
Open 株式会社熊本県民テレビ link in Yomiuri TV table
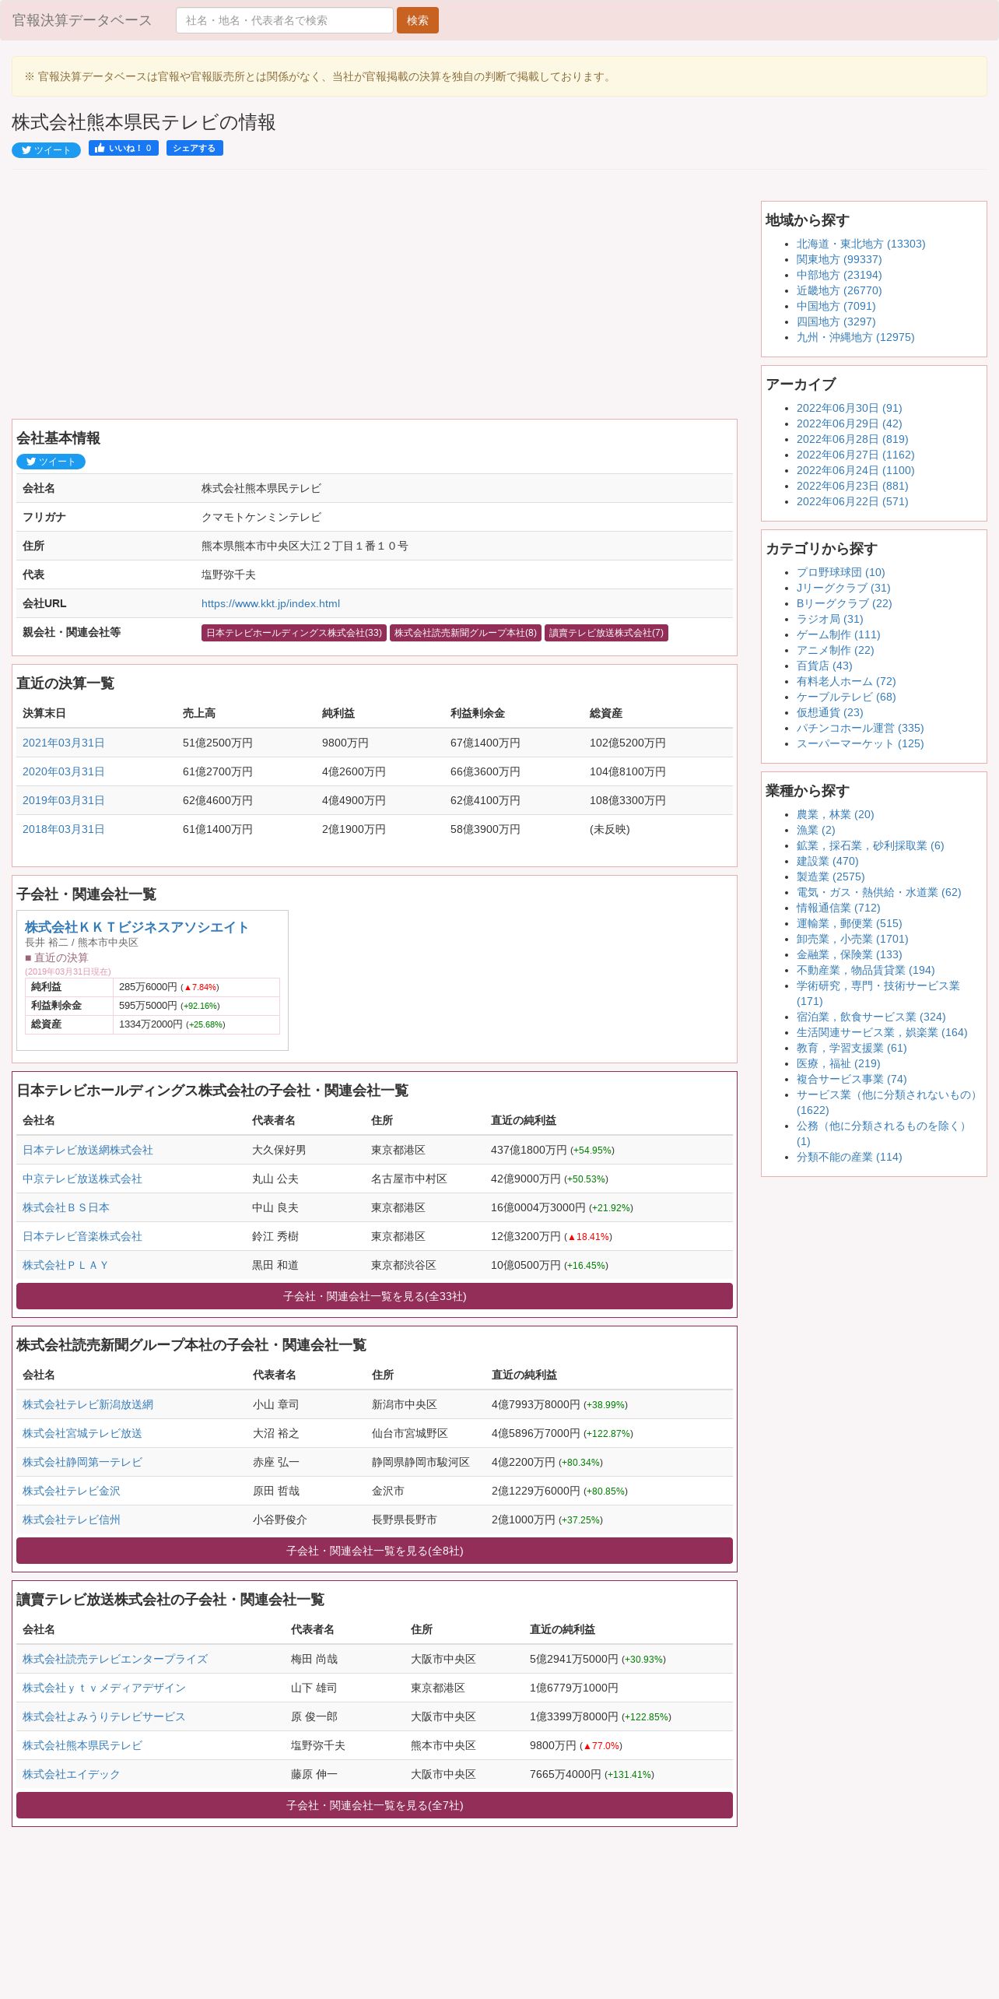(x=82, y=1745)
